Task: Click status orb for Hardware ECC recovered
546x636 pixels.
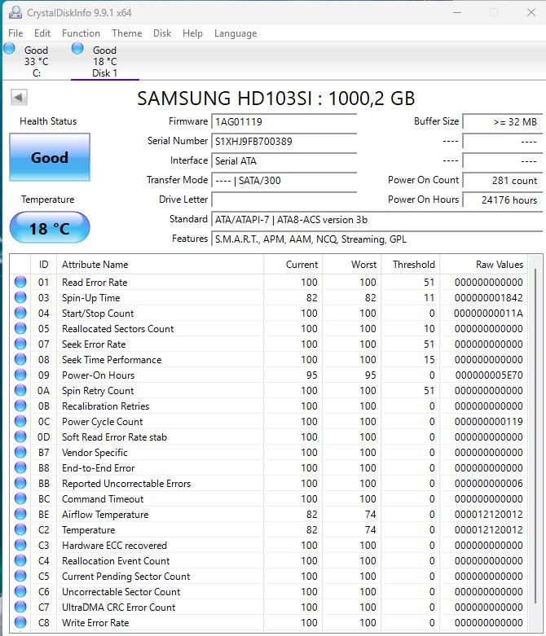Action: pyautogui.click(x=20, y=545)
